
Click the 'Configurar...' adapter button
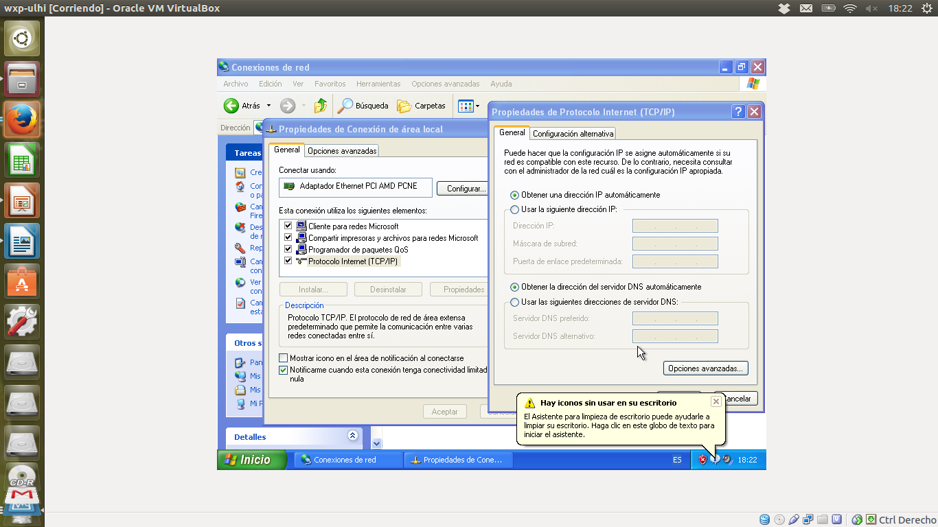464,188
